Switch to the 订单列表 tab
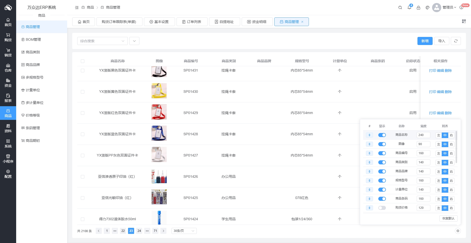The height and width of the screenshot is (243, 471). (192, 22)
